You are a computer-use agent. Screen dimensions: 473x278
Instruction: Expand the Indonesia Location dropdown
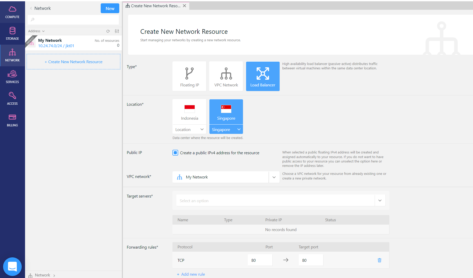[x=189, y=129]
